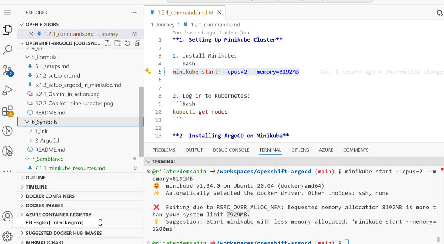The width and height of the screenshot is (444, 244).
Task: Select the Terminal panel tab
Action: [x=270, y=150]
